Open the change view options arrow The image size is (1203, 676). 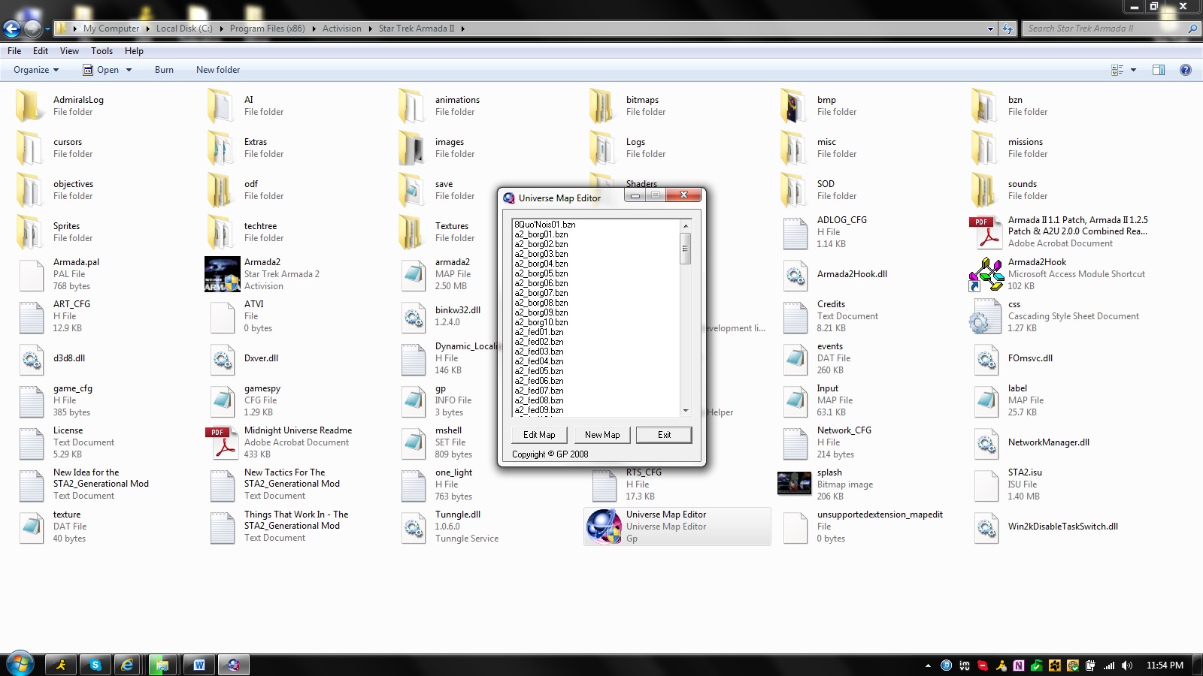coord(1134,70)
